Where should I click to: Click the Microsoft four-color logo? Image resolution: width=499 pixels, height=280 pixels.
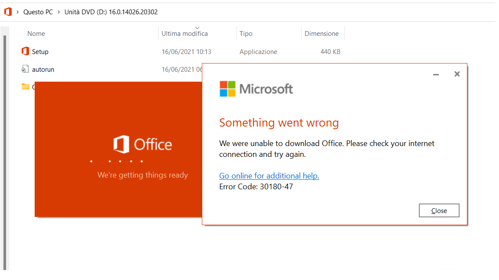coord(227,89)
